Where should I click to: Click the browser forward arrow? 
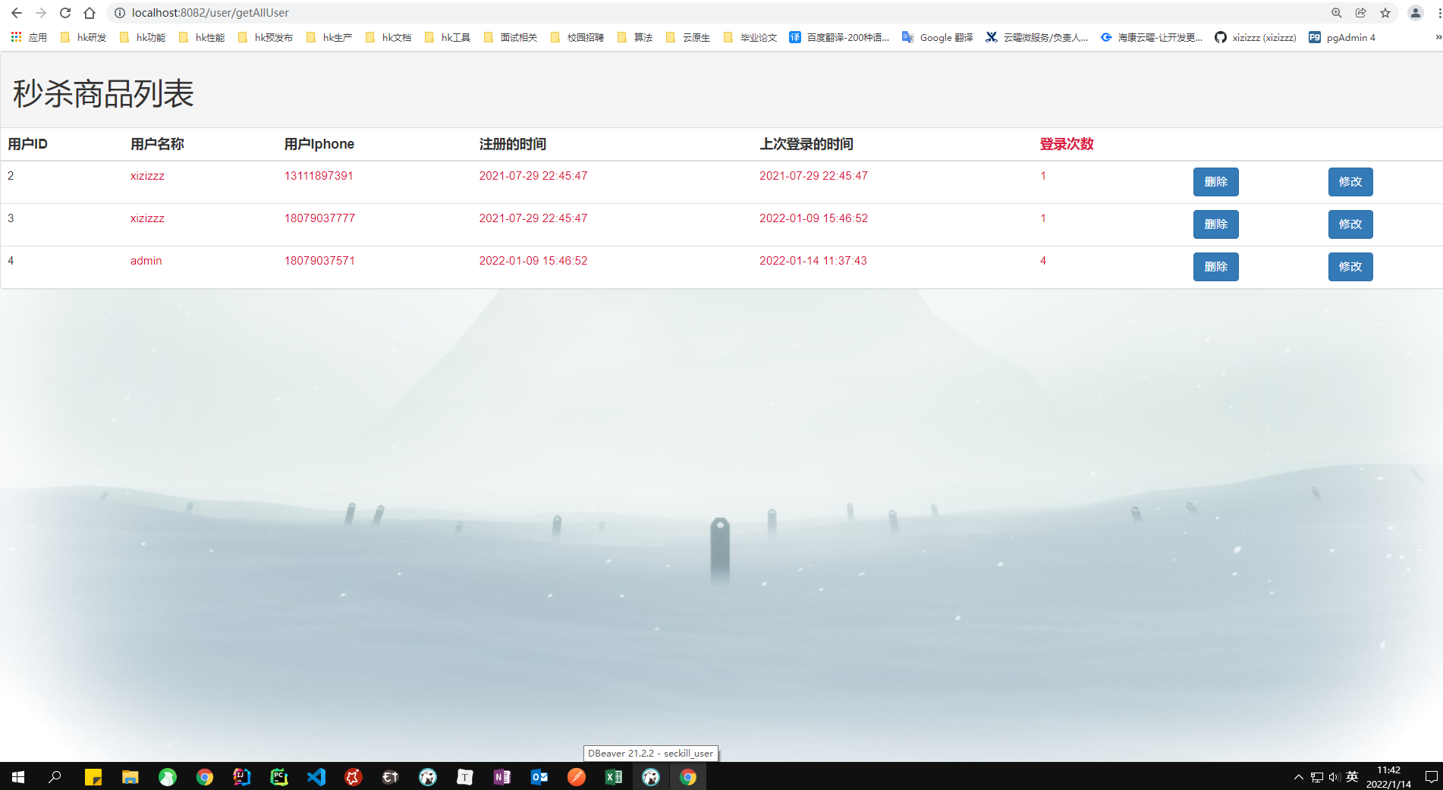[x=41, y=13]
